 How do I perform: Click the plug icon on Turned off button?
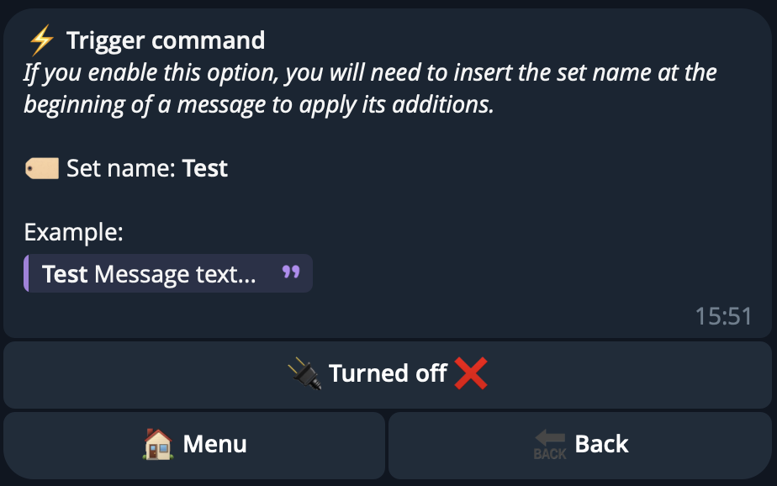click(x=305, y=372)
